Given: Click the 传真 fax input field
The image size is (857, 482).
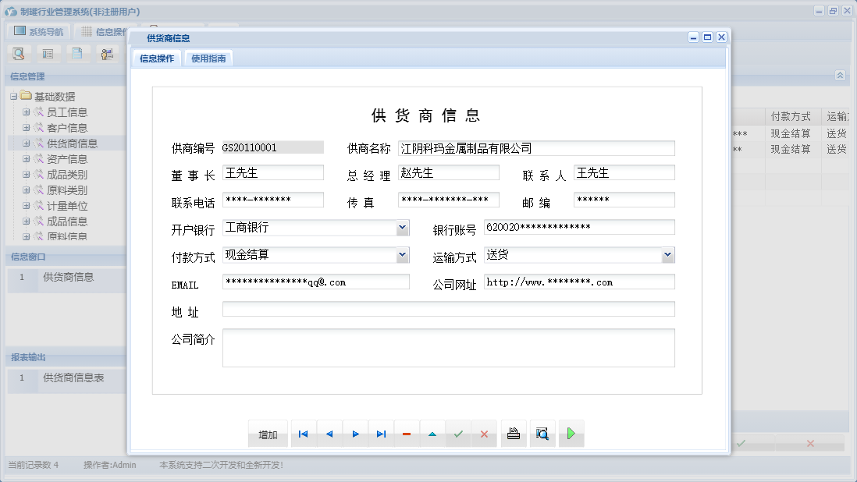Looking at the screenshot, I should (449, 200).
